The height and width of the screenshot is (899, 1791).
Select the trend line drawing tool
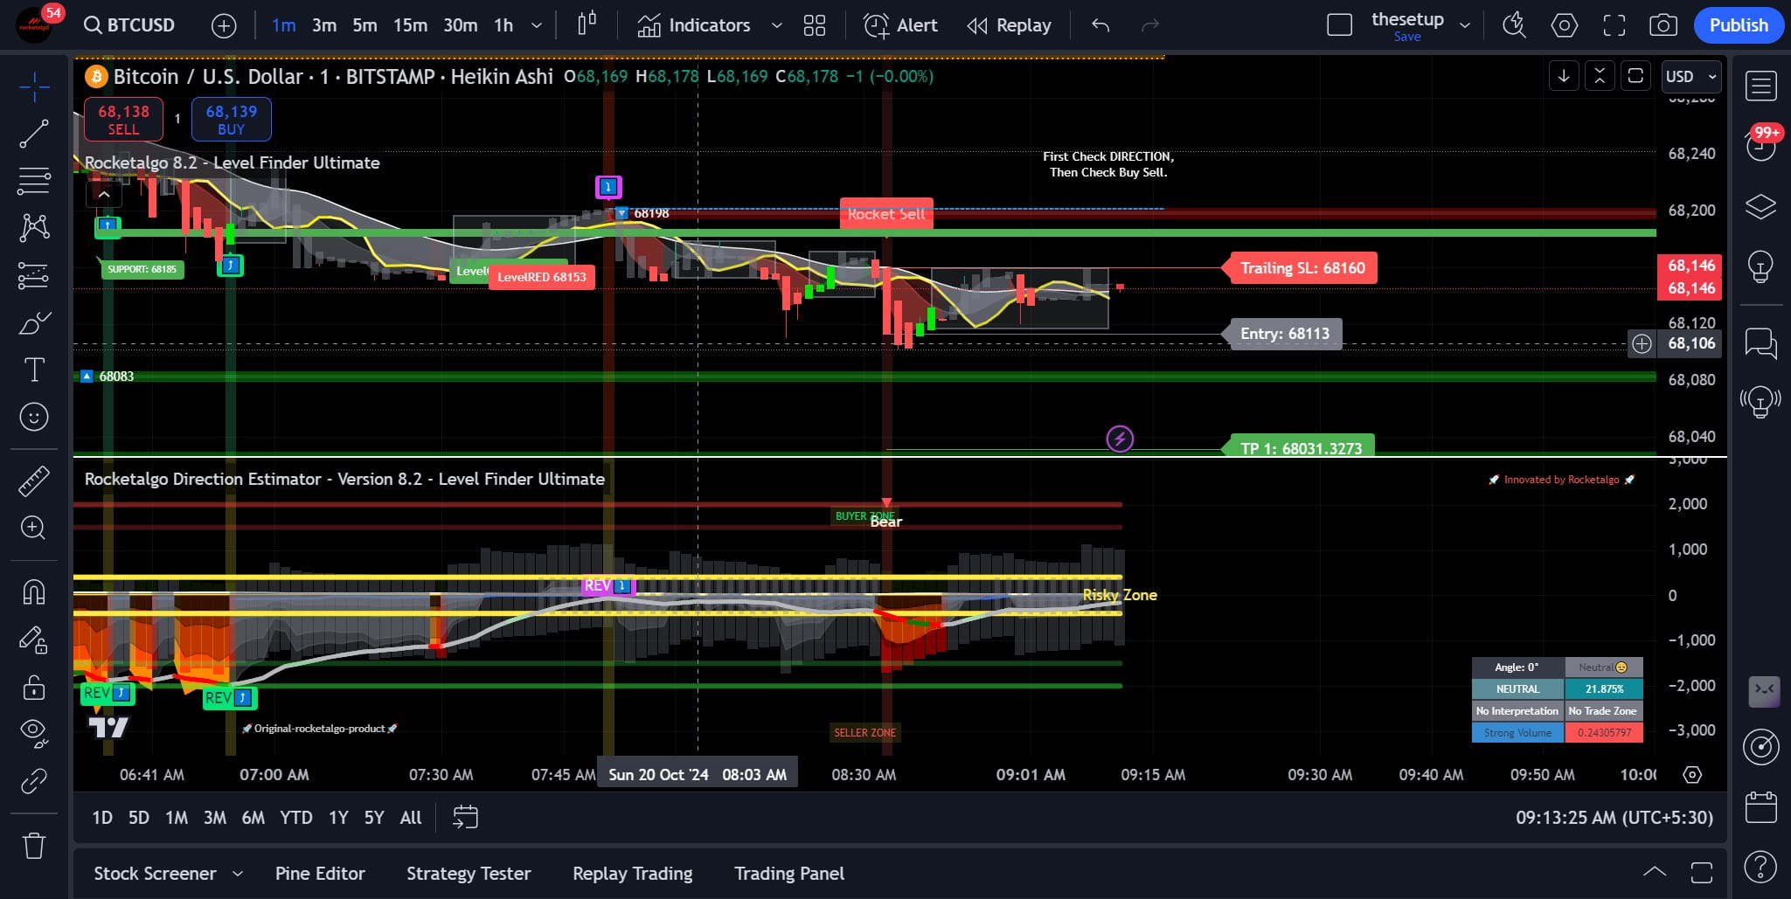(x=34, y=134)
